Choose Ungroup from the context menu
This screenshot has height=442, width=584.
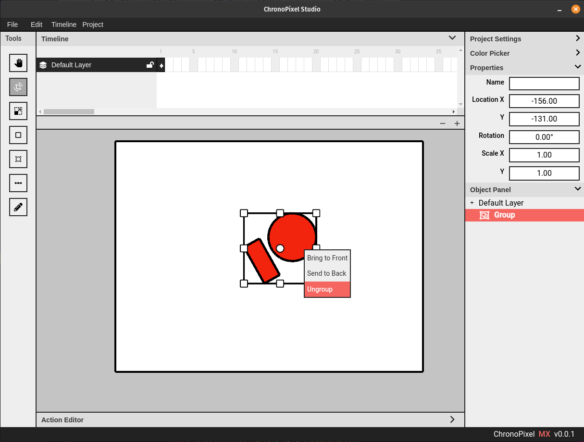point(327,289)
